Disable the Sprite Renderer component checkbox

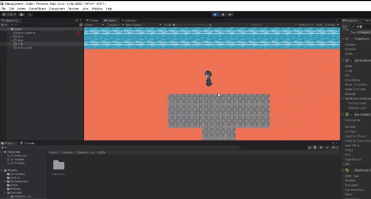coord(352,61)
